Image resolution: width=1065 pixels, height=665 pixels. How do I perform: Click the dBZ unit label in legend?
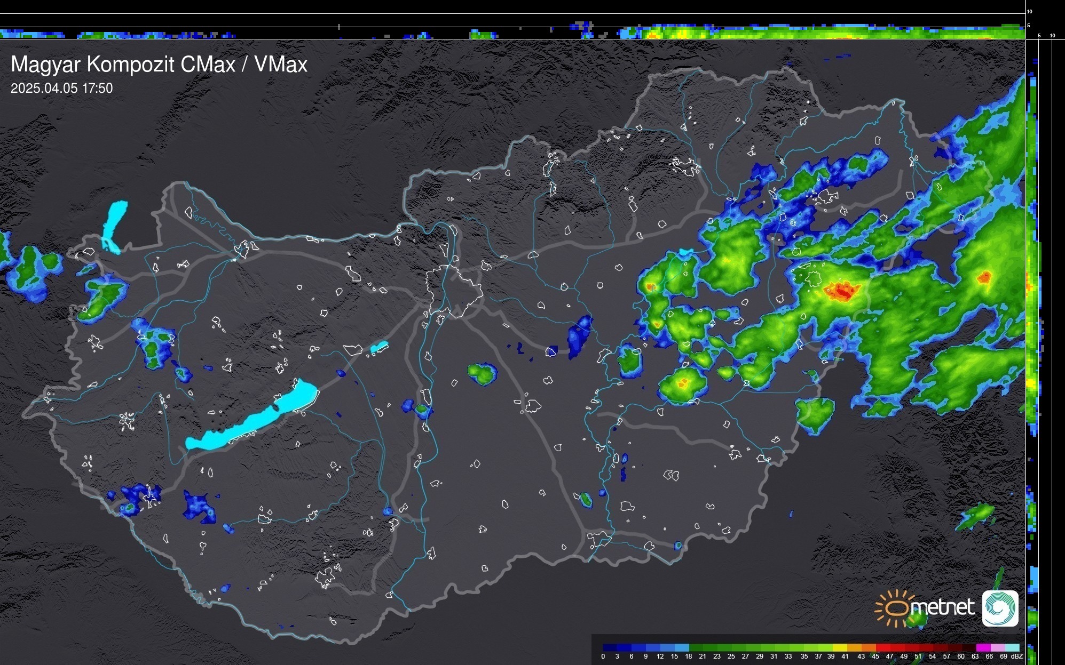pyautogui.click(x=1017, y=656)
